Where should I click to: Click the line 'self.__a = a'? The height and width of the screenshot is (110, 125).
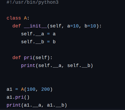tap(38, 34)
